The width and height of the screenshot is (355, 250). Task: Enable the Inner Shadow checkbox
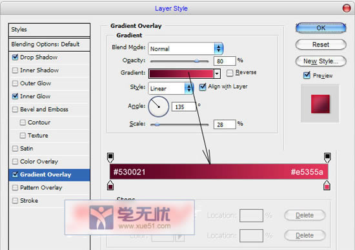click(15, 70)
